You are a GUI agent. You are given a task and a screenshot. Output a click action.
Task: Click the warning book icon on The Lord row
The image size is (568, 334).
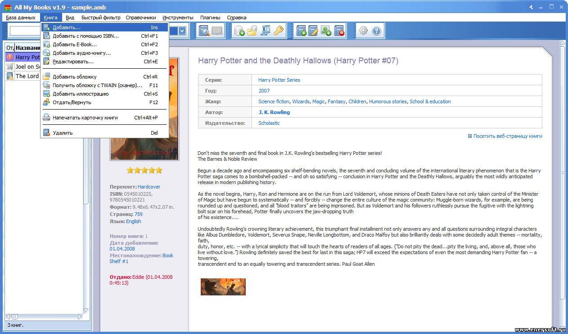pyautogui.click(x=10, y=76)
